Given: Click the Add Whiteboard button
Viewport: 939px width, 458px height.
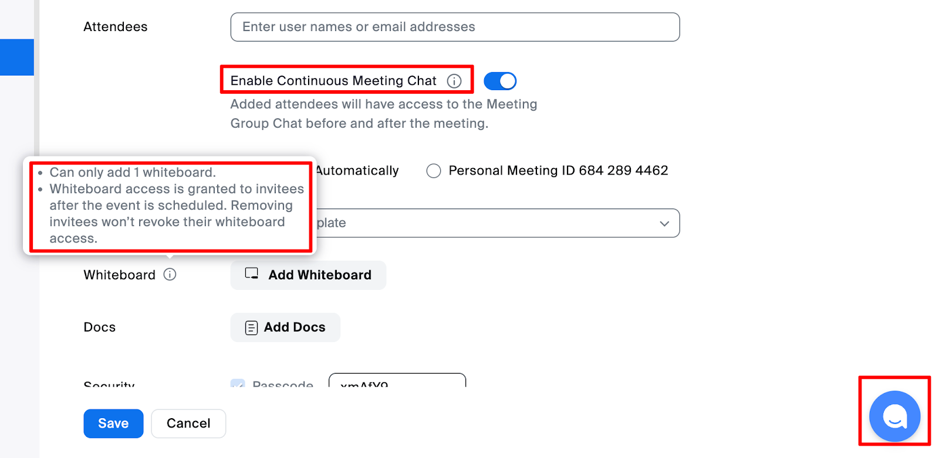Looking at the screenshot, I should (308, 275).
